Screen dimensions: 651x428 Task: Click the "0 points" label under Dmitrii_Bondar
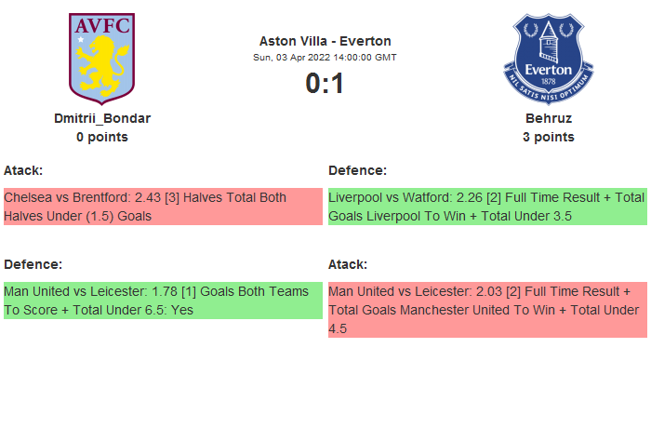[102, 137]
